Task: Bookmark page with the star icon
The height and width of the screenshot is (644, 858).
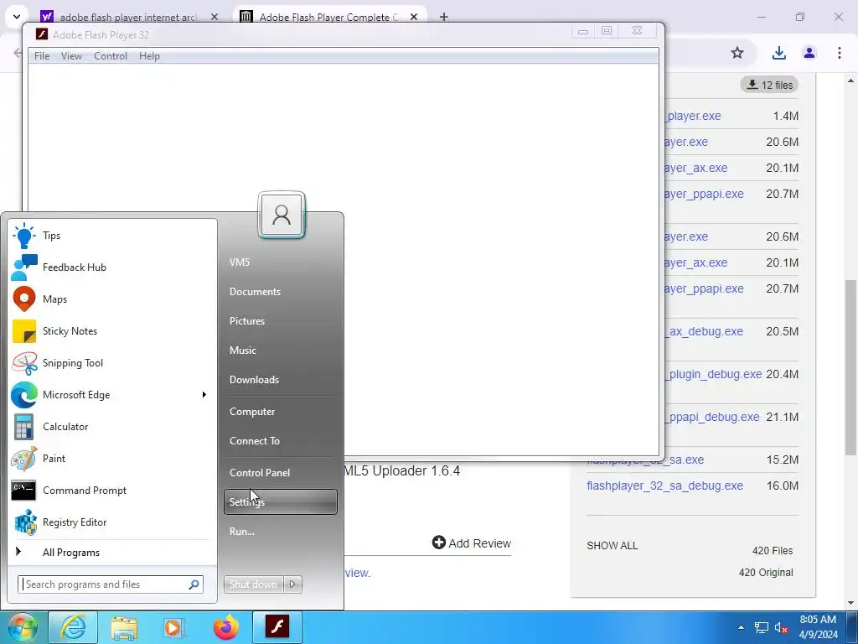Action: coord(737,53)
